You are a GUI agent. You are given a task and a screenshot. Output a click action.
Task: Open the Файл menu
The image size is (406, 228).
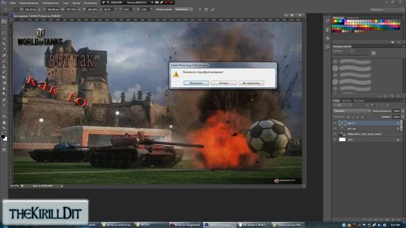[13, 3]
